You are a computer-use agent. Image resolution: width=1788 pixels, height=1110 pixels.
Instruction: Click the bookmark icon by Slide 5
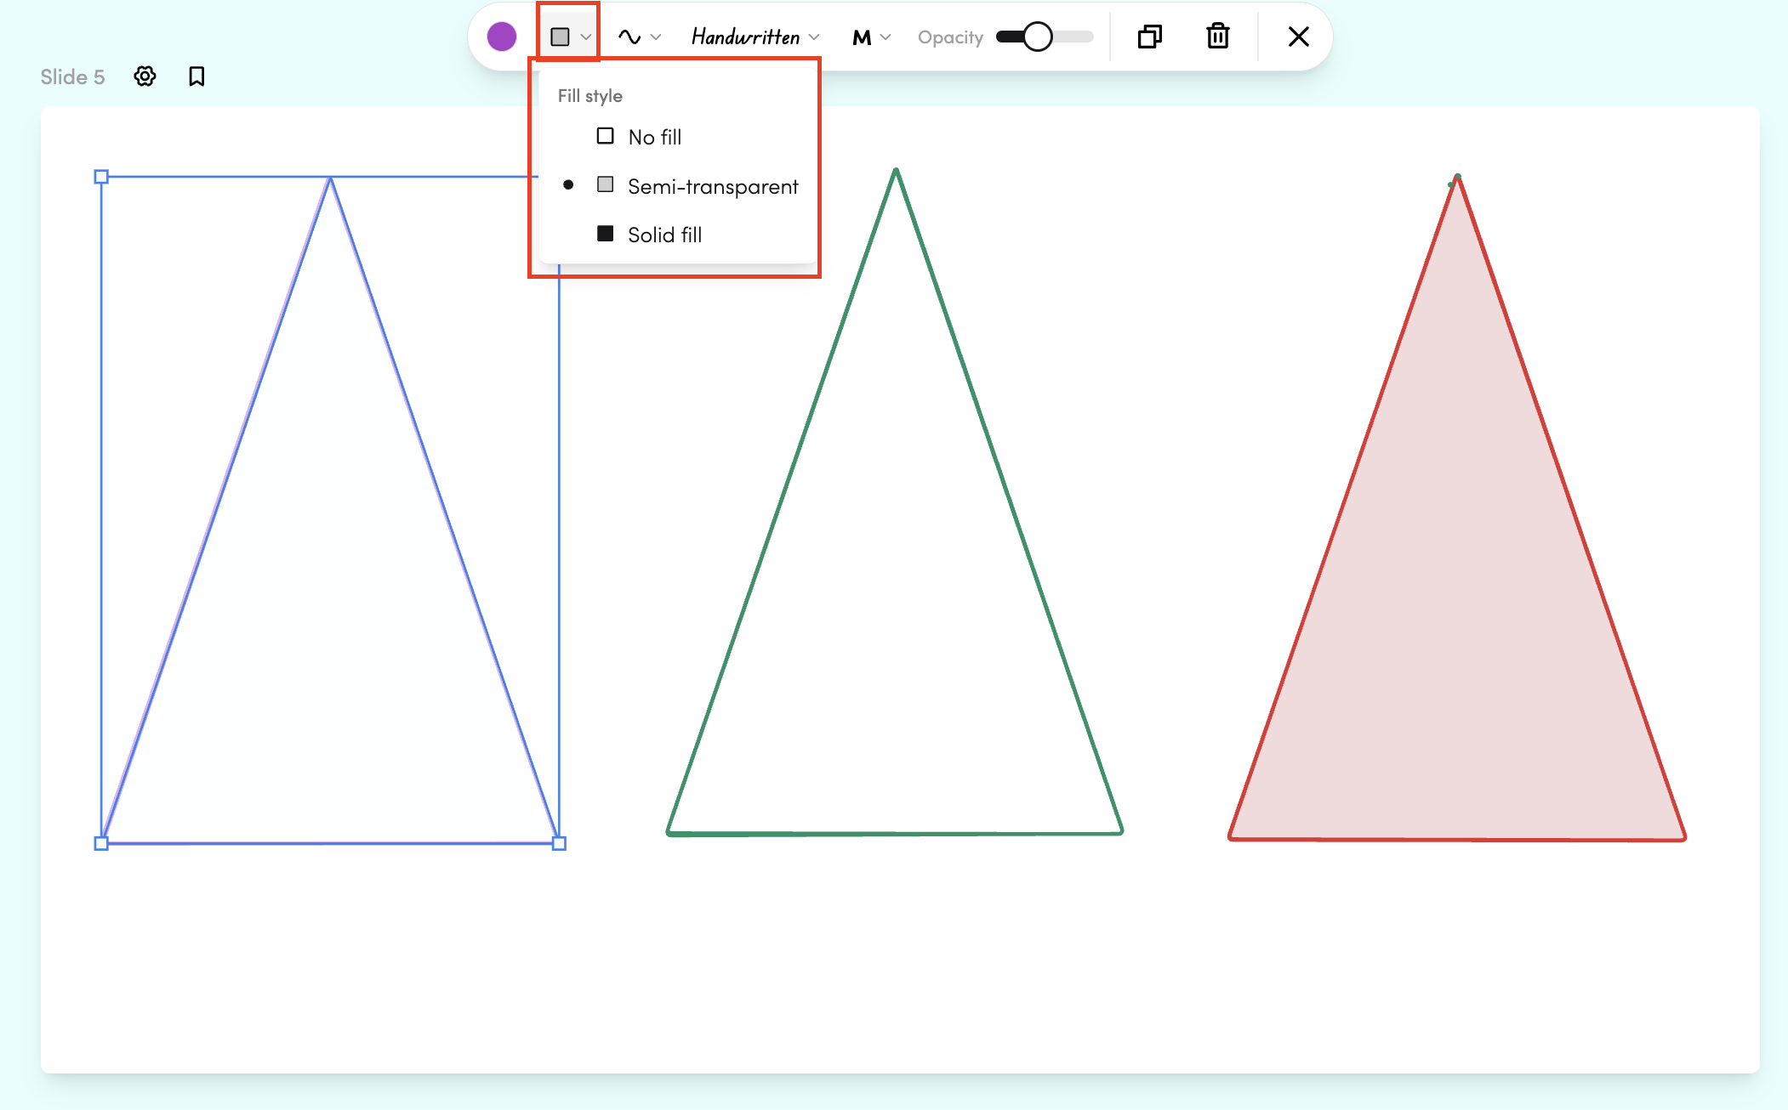(196, 76)
